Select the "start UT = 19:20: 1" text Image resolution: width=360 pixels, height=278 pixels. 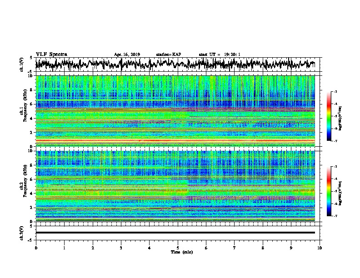(220, 55)
